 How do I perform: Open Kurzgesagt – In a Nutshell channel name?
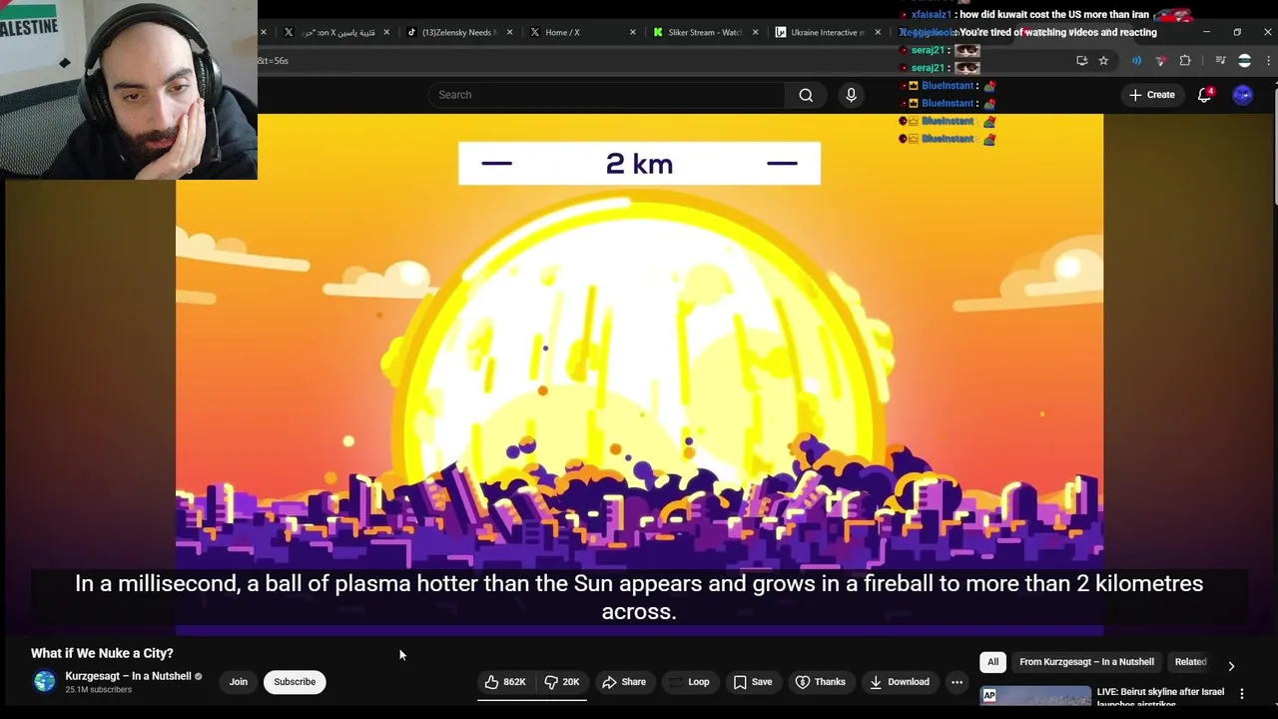[x=128, y=676]
